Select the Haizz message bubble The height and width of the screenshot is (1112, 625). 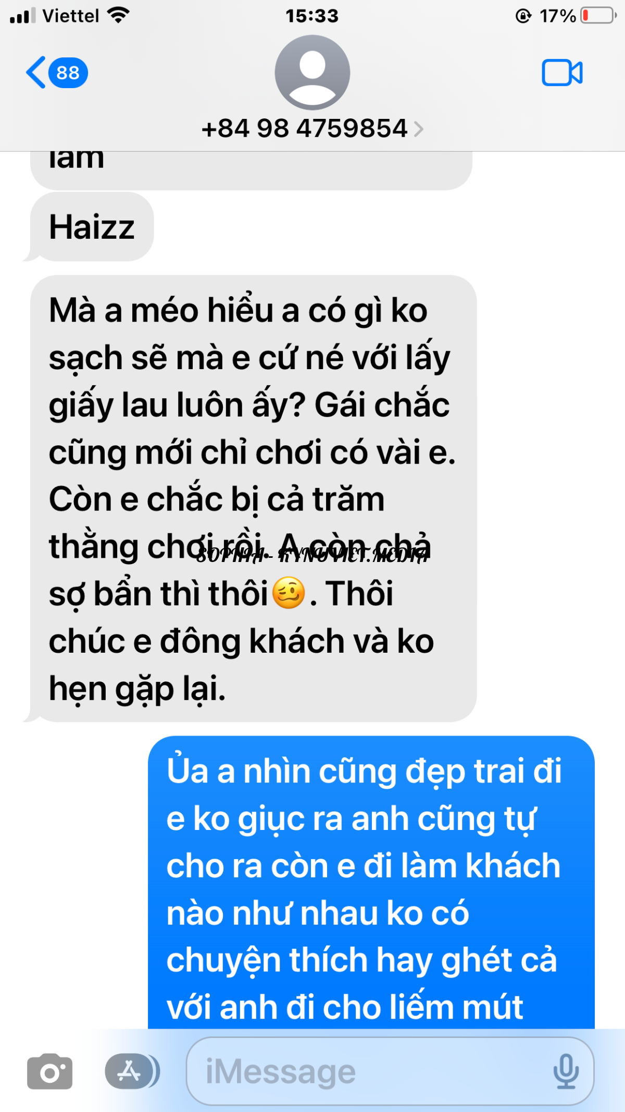point(92,227)
